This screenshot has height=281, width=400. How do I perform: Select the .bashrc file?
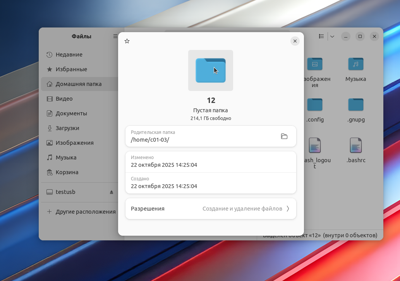(355, 146)
